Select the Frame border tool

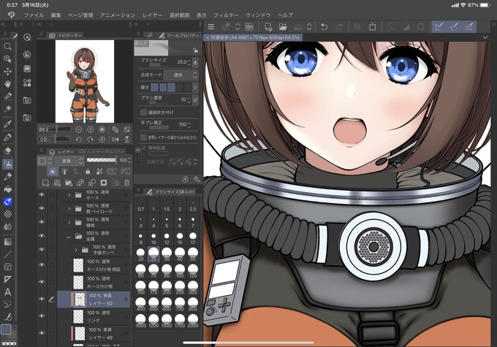point(7,267)
